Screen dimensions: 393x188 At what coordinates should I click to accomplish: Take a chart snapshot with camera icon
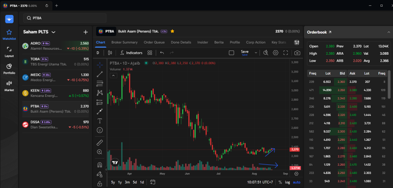click(x=297, y=53)
